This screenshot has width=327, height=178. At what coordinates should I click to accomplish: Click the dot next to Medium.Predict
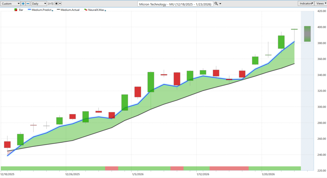tap(52, 11)
